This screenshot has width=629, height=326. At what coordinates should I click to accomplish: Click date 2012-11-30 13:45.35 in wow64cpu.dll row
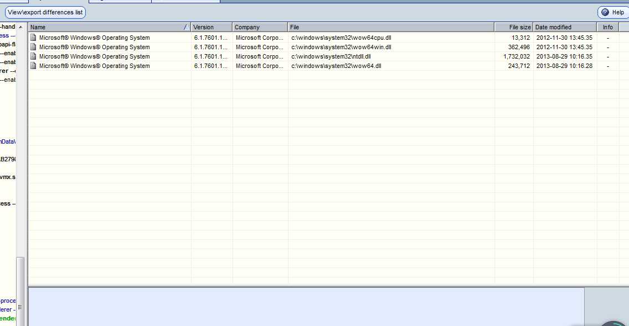(x=564, y=38)
